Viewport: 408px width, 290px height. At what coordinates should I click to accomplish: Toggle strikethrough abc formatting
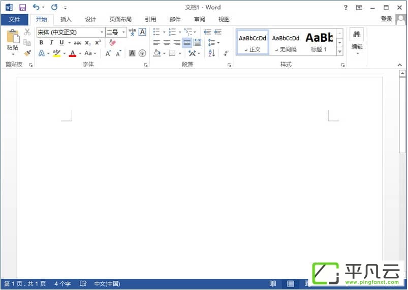tap(78, 43)
